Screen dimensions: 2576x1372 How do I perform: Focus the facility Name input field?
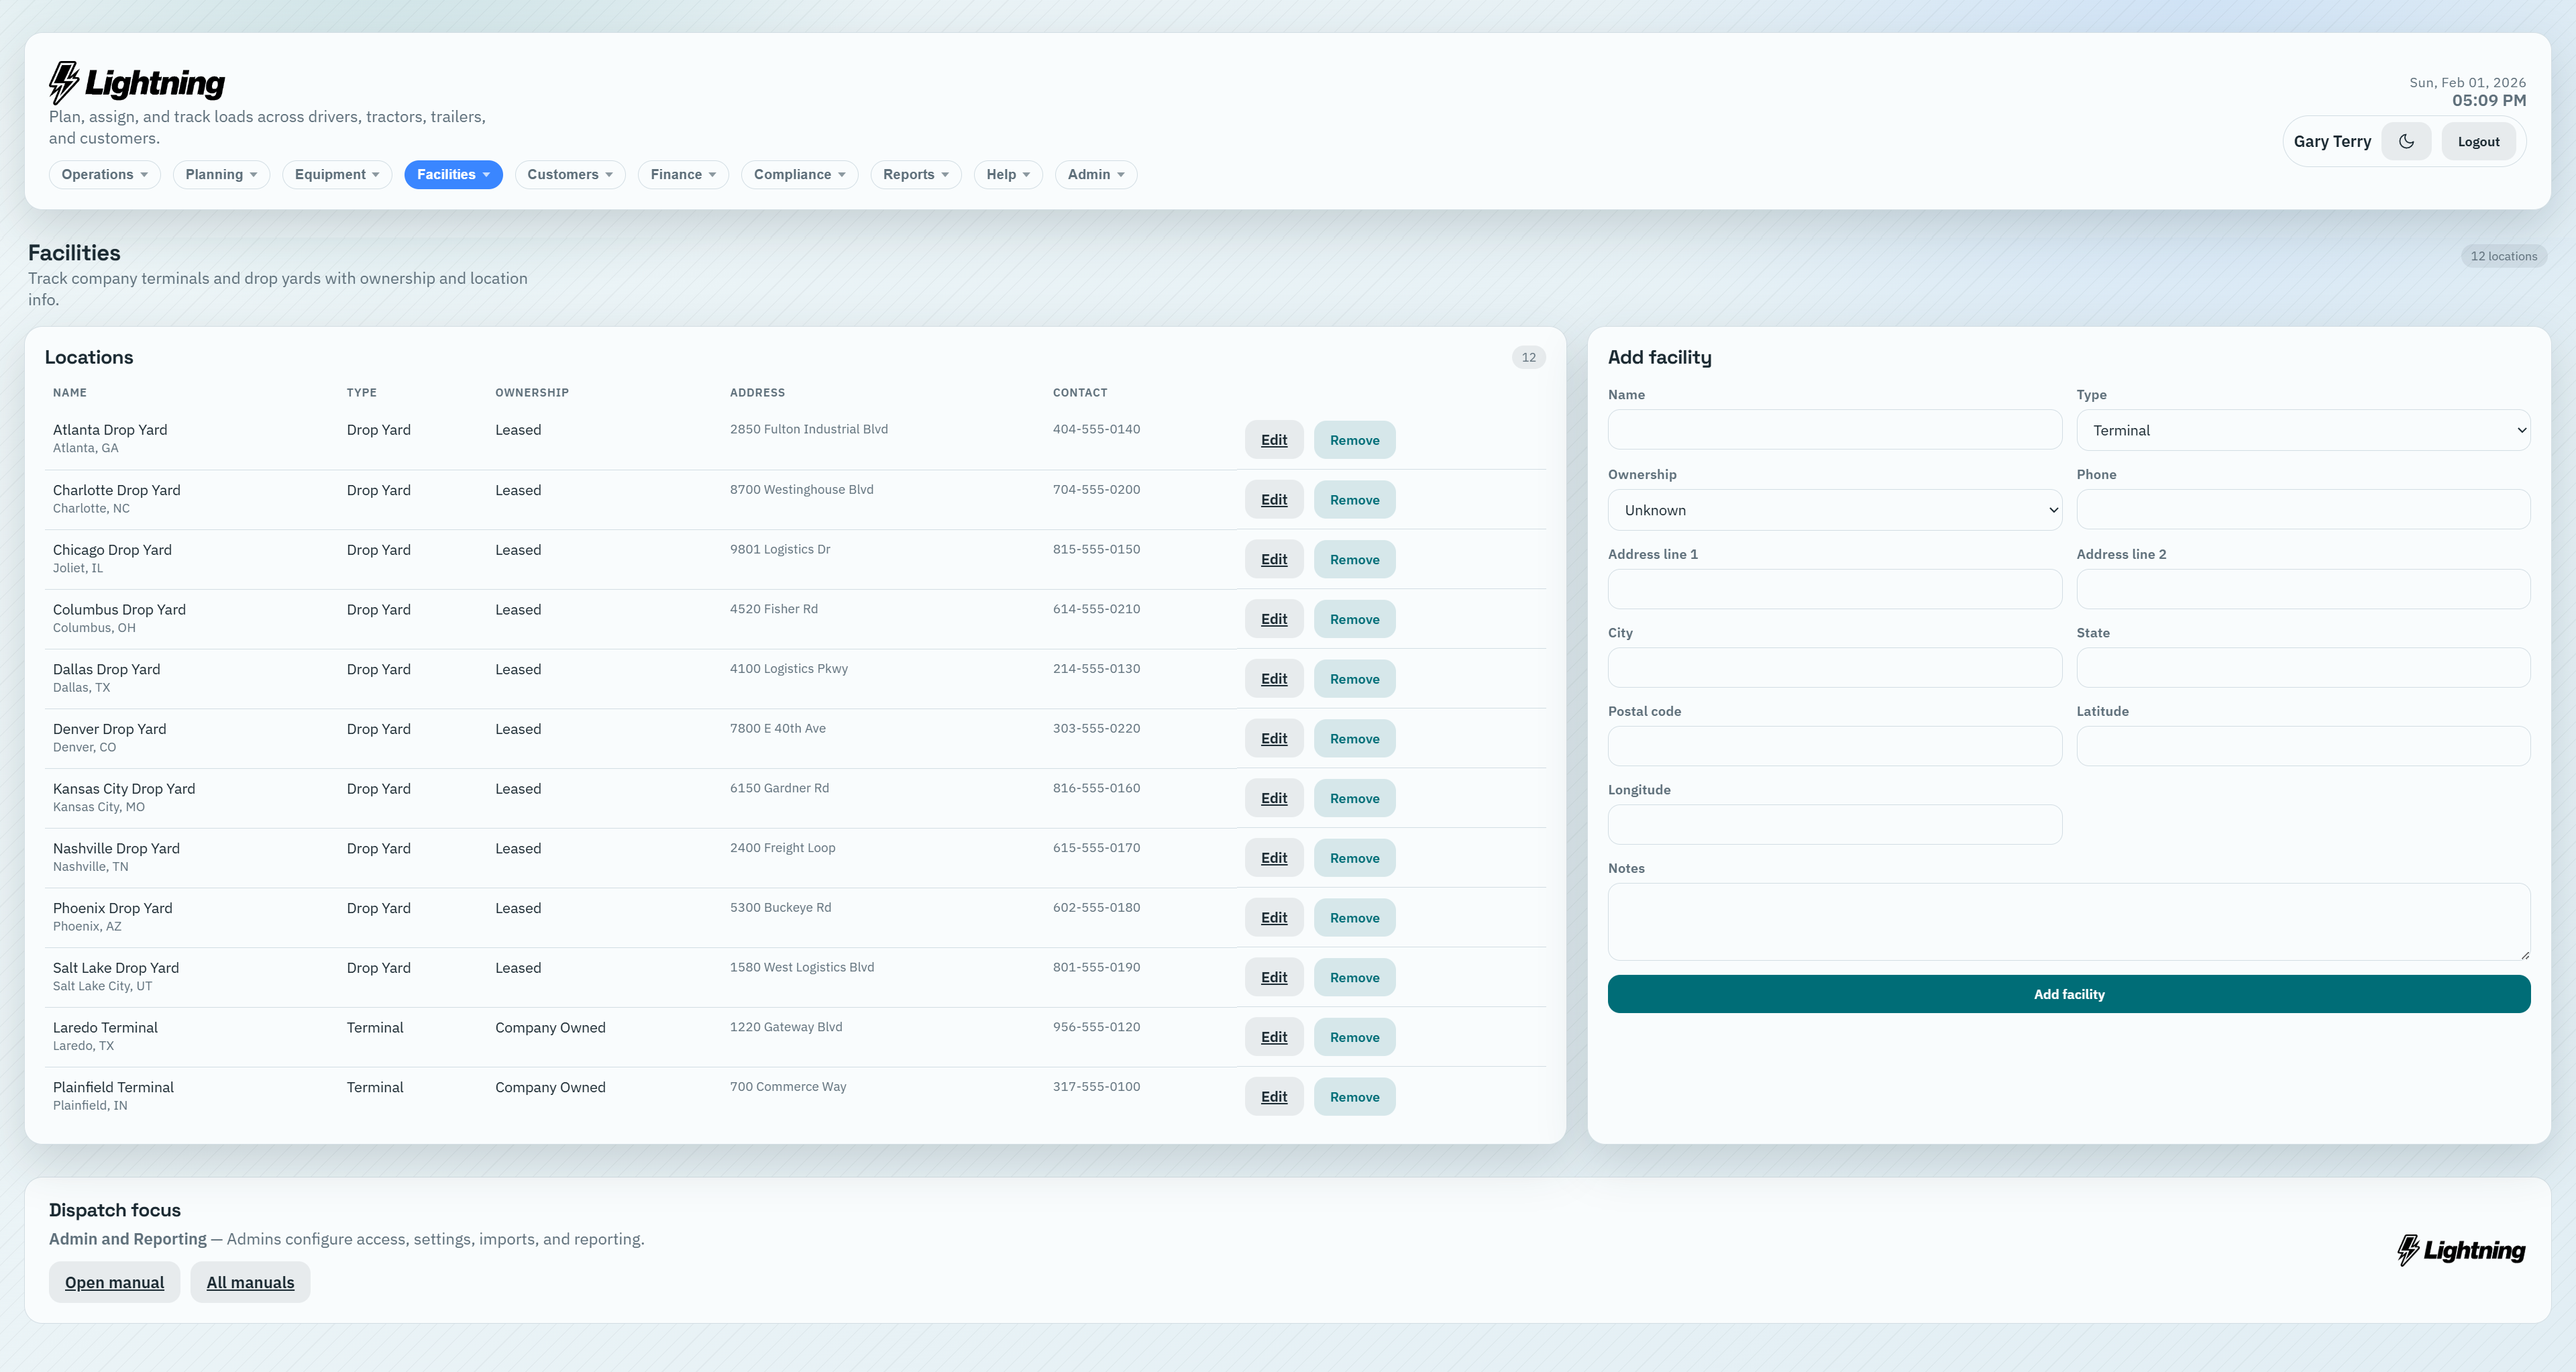coord(1834,430)
